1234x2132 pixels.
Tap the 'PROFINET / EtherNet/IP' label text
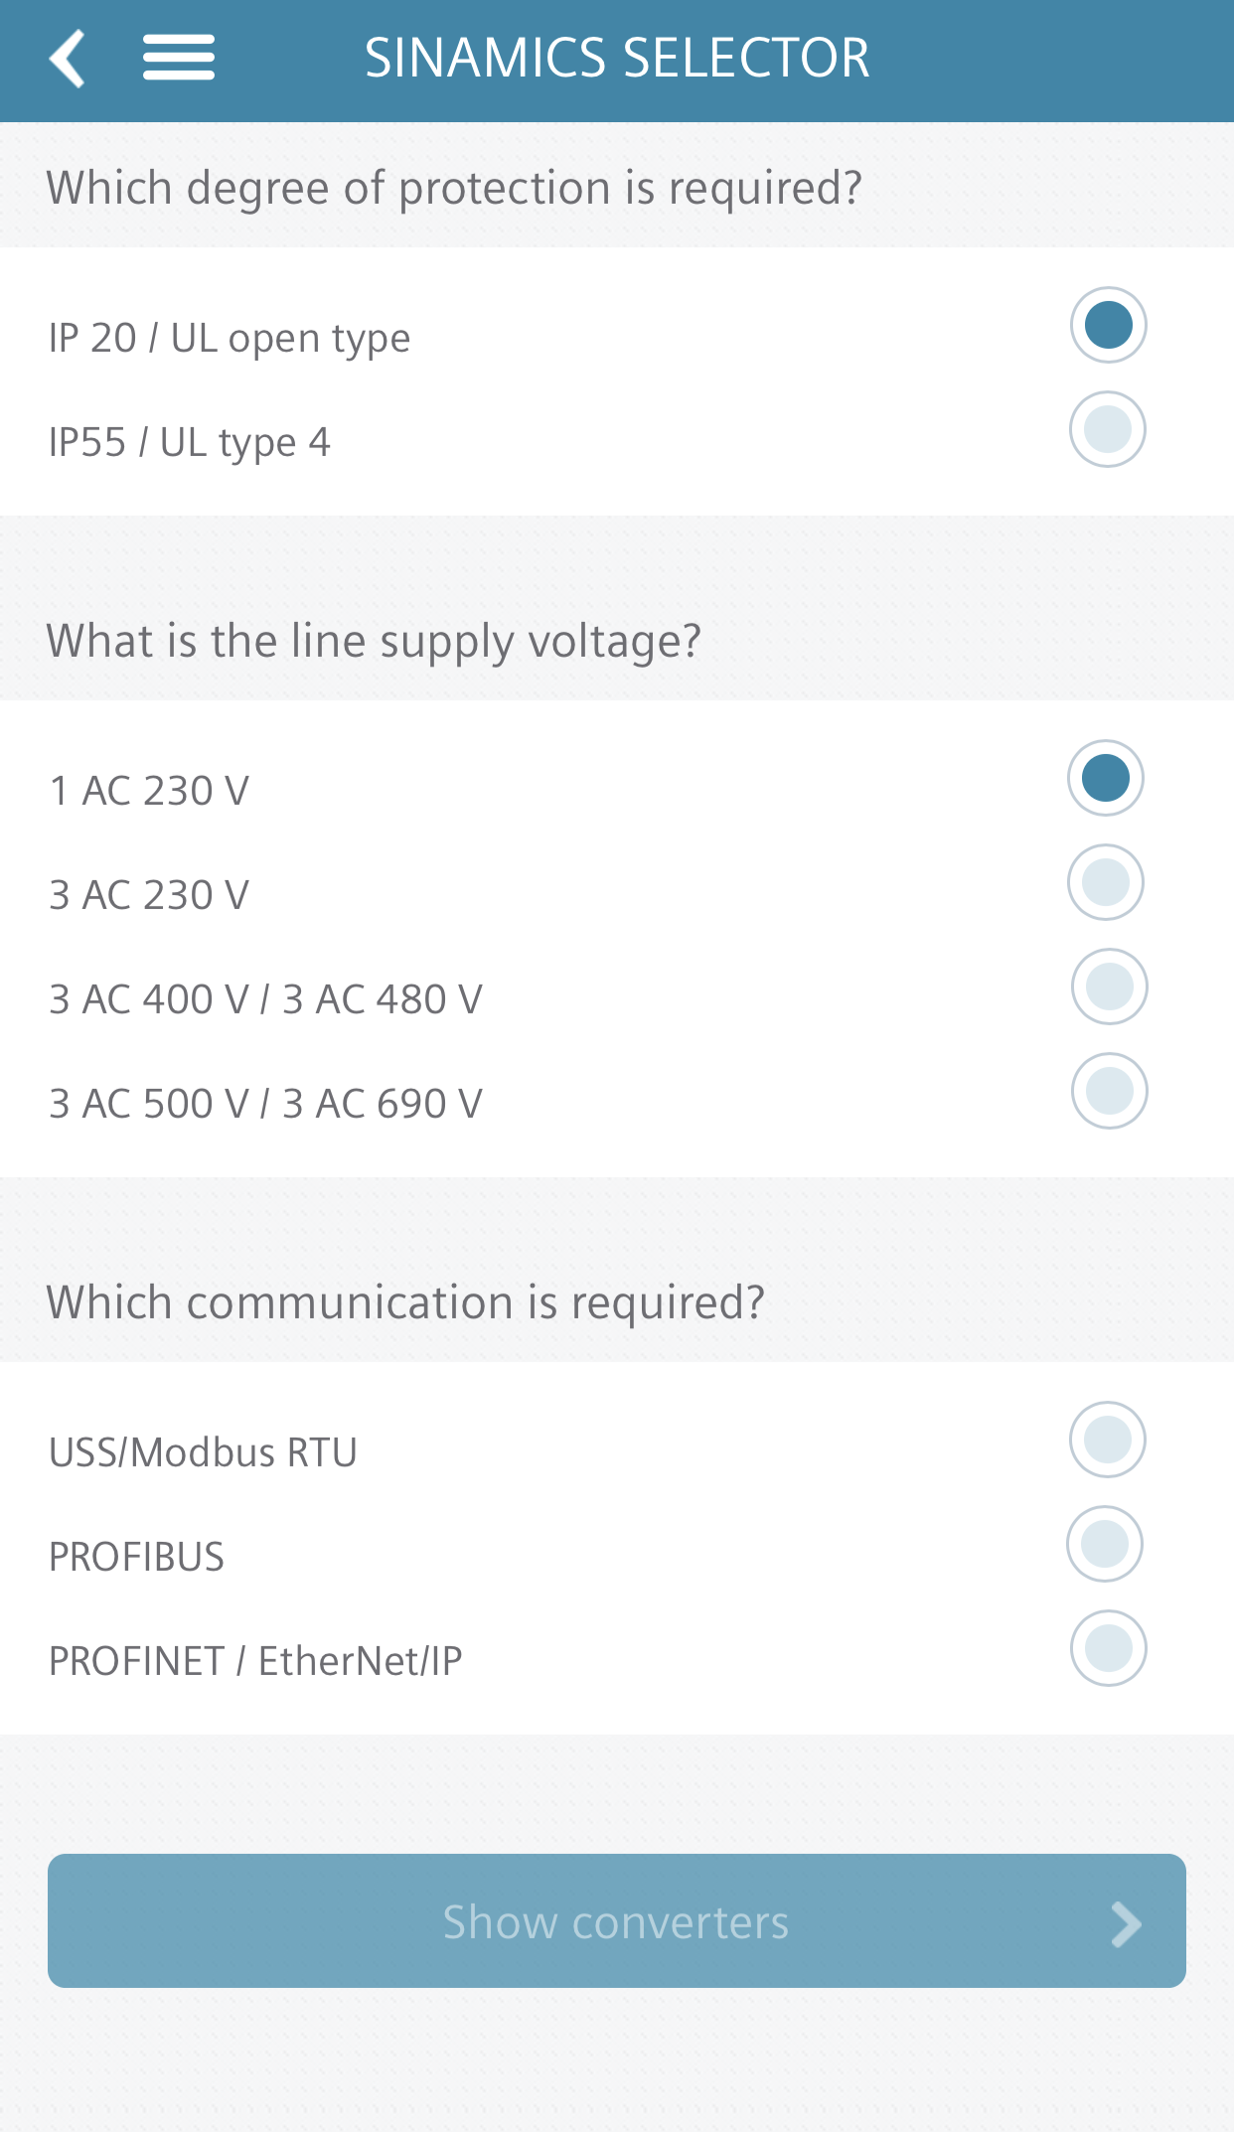pos(255,1661)
